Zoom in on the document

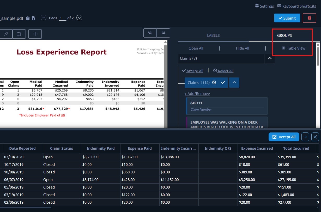click(x=150, y=33)
